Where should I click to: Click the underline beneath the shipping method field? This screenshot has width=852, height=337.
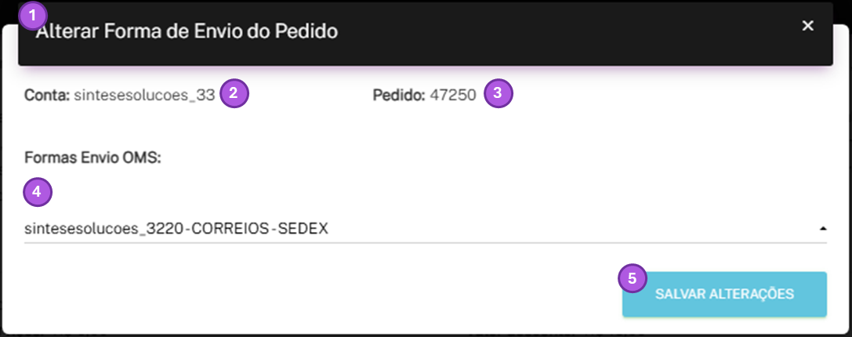click(x=426, y=242)
